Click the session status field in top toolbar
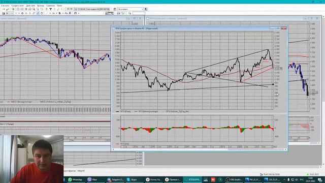This screenshot has height=183, width=325. point(92,9)
